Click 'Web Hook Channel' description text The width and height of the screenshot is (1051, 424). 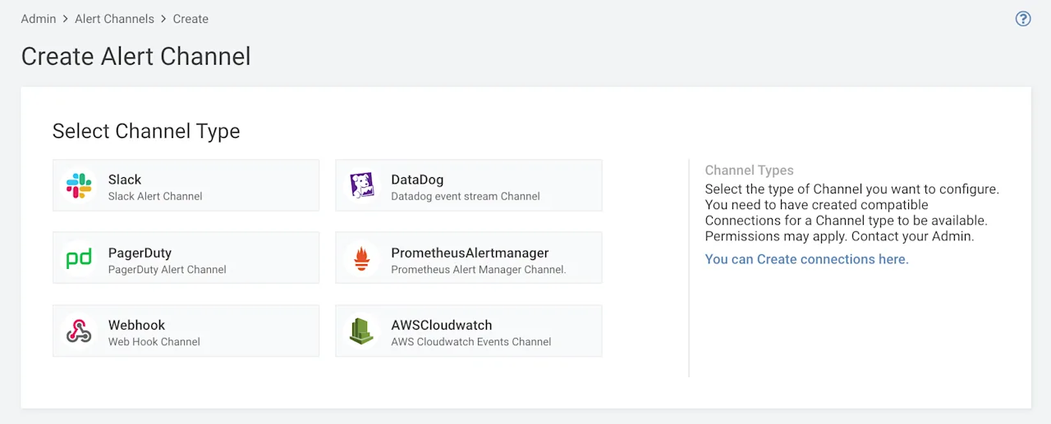(154, 341)
